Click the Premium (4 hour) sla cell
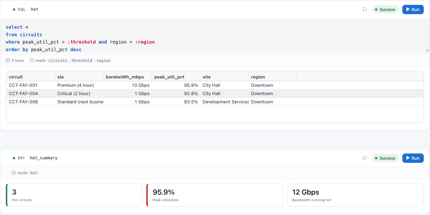 79,85
